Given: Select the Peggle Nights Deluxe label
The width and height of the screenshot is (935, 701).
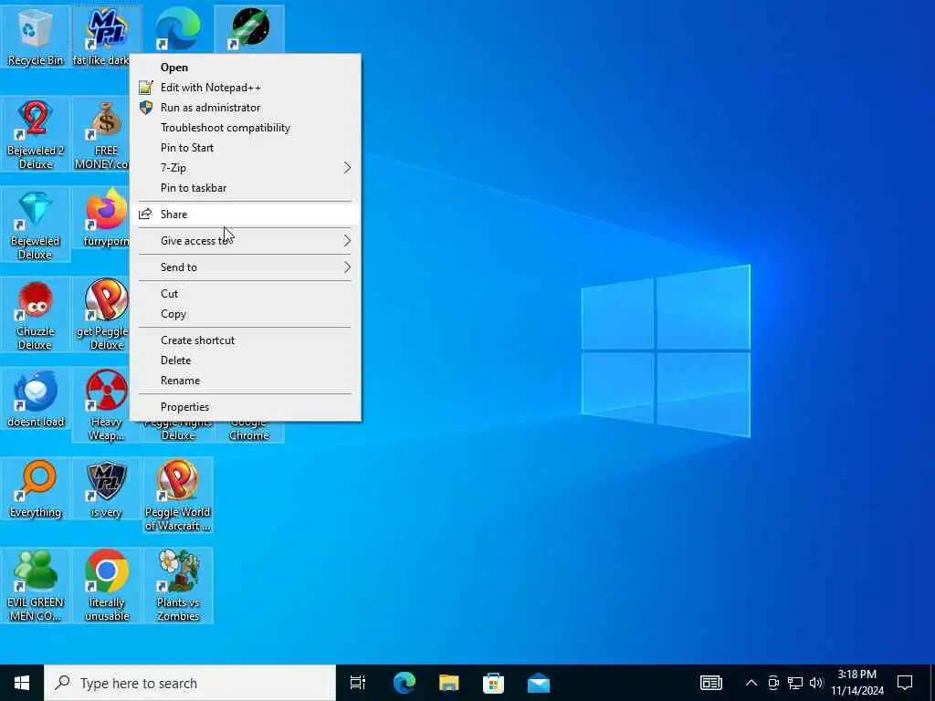Looking at the screenshot, I should (178, 429).
